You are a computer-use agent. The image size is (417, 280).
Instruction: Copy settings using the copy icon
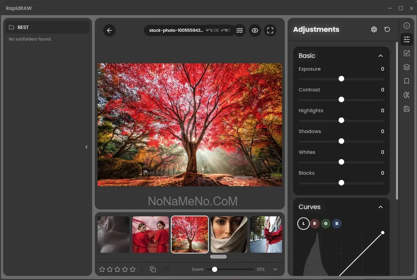pos(153,269)
